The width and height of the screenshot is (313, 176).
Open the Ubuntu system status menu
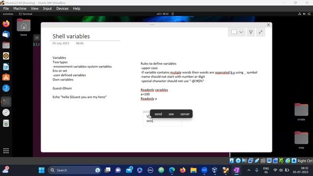(304, 14)
